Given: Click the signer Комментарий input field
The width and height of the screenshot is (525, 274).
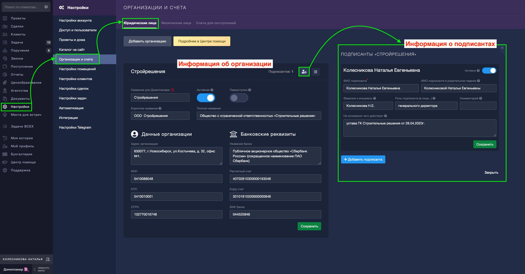Looking at the screenshot, I should pyautogui.click(x=478, y=106).
